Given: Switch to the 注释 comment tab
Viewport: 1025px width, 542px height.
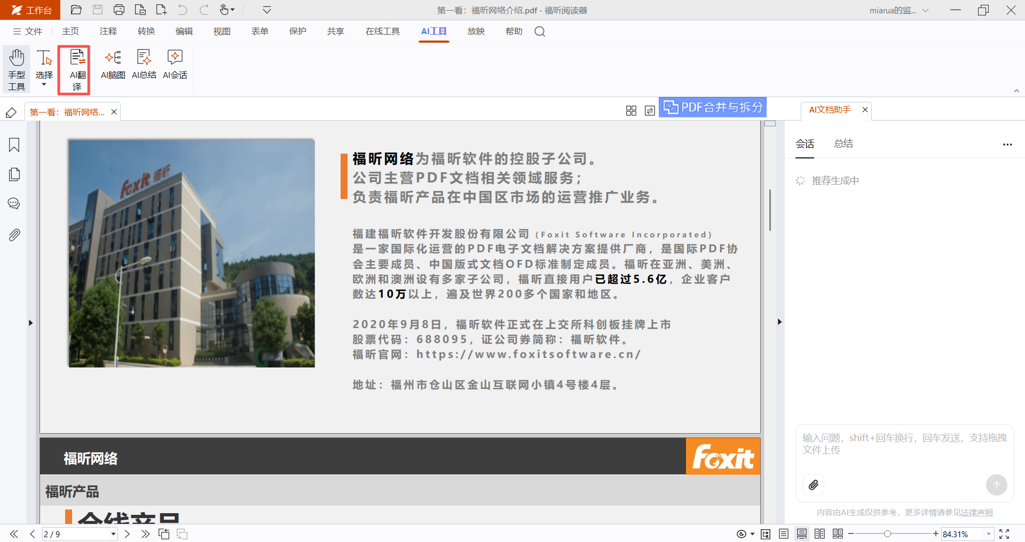Looking at the screenshot, I should pos(108,31).
